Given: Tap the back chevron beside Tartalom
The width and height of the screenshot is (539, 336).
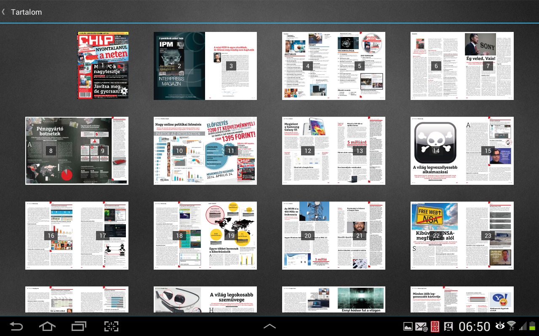Looking at the screenshot, I should click(x=3, y=12).
